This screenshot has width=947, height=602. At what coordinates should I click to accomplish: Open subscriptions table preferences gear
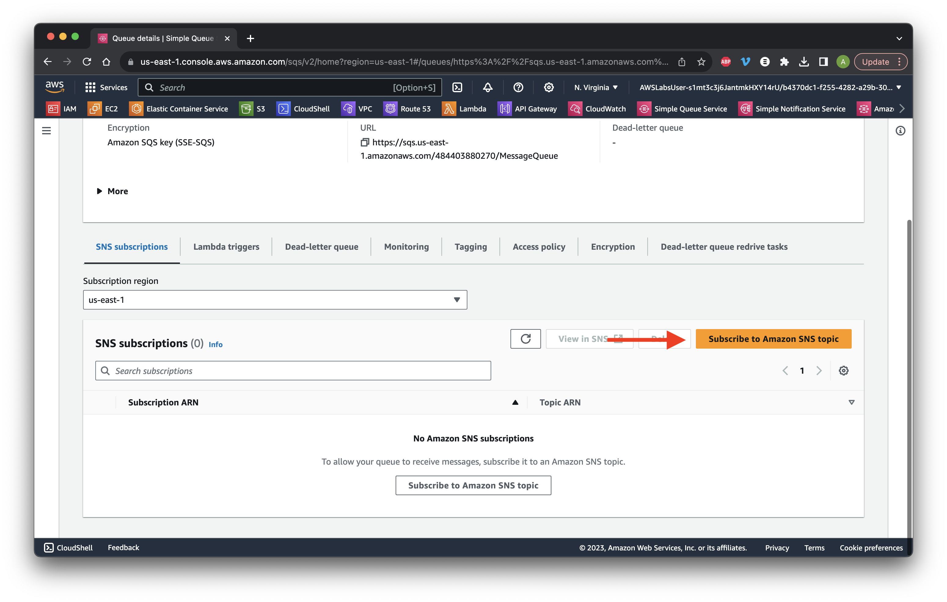click(843, 371)
